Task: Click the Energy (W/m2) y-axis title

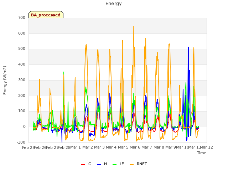Action: (5, 80)
